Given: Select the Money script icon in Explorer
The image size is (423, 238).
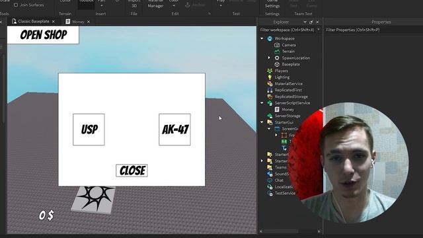Looking at the screenshot, I should point(277,109).
